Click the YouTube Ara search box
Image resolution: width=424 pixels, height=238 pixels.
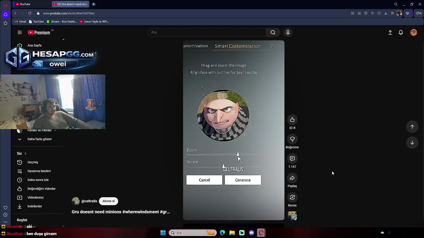pyautogui.click(x=207, y=32)
